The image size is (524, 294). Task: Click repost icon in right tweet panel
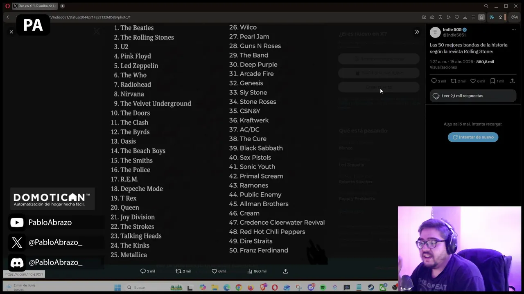point(454,81)
